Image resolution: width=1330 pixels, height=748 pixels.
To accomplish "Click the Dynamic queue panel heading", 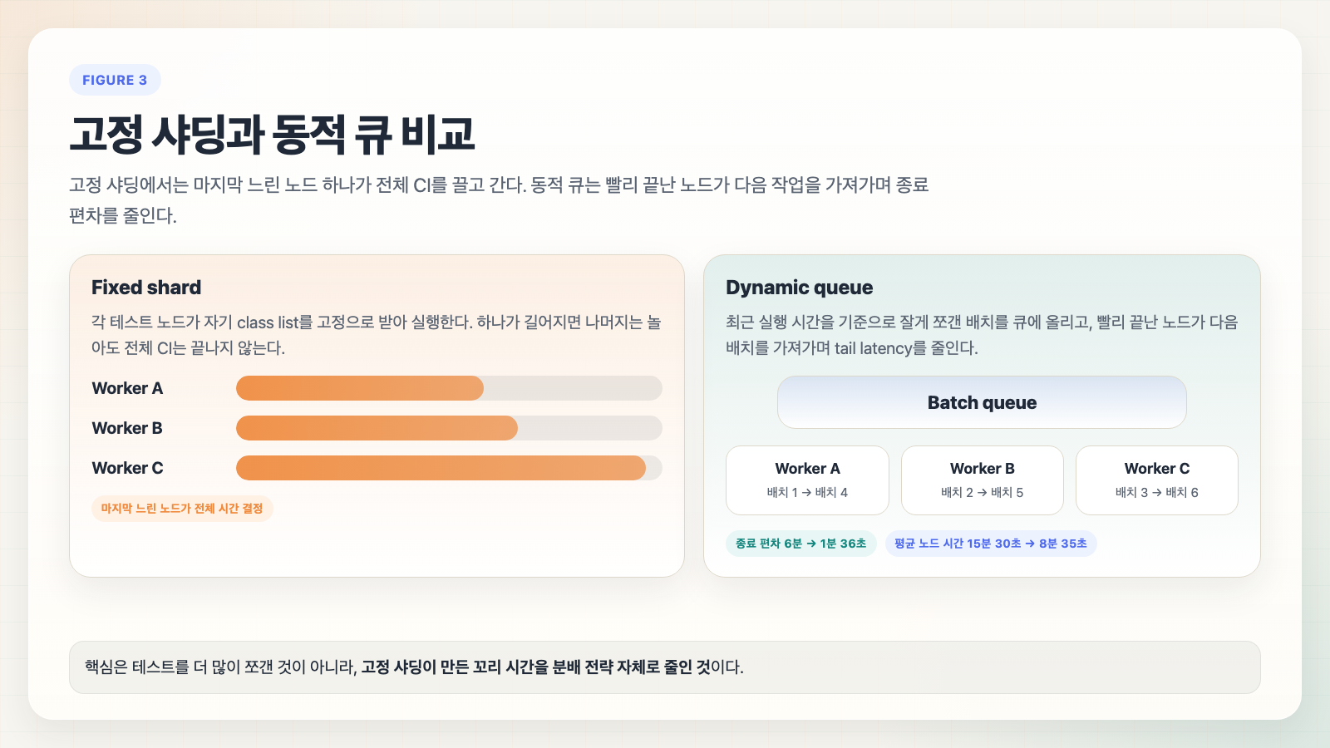I will coord(799,288).
